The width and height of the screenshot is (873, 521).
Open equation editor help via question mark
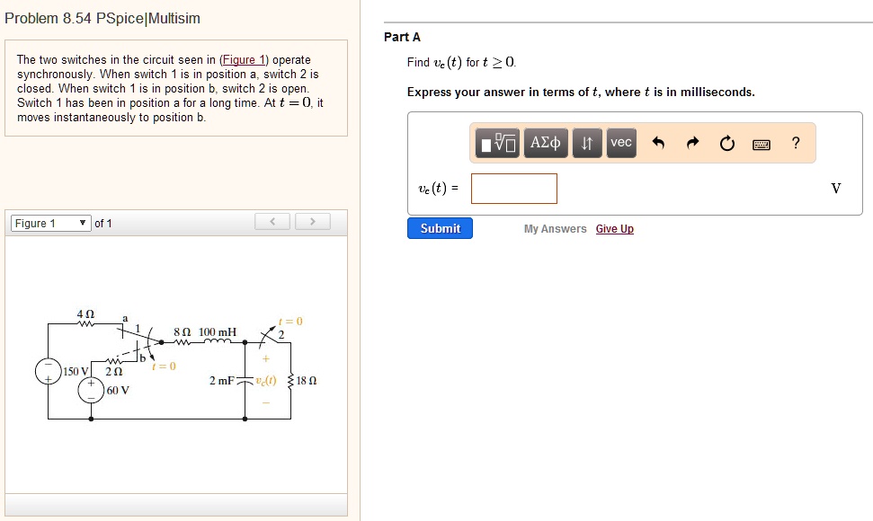[795, 142]
